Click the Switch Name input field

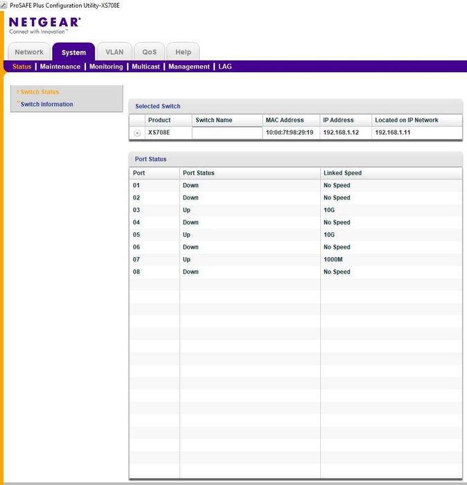click(227, 133)
